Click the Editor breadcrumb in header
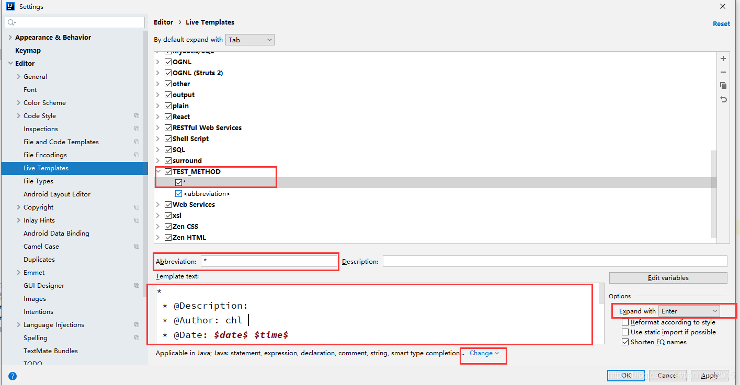The image size is (740, 385). click(x=163, y=22)
